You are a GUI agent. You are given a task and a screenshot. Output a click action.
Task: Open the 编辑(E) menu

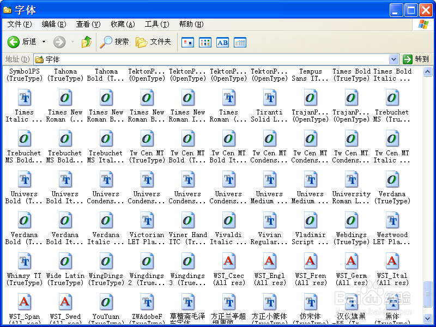pyautogui.click(x=54, y=25)
